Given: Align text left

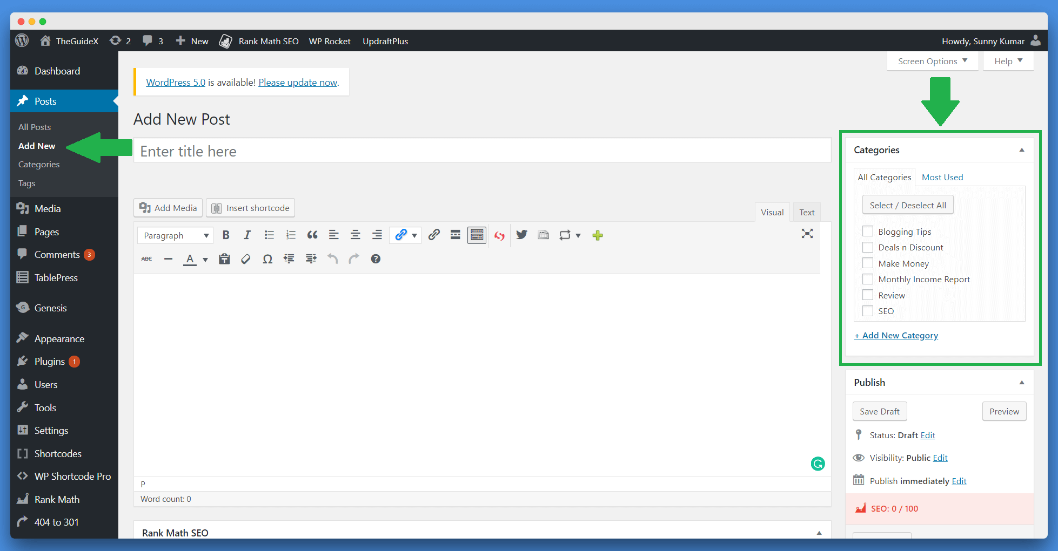Looking at the screenshot, I should (334, 235).
